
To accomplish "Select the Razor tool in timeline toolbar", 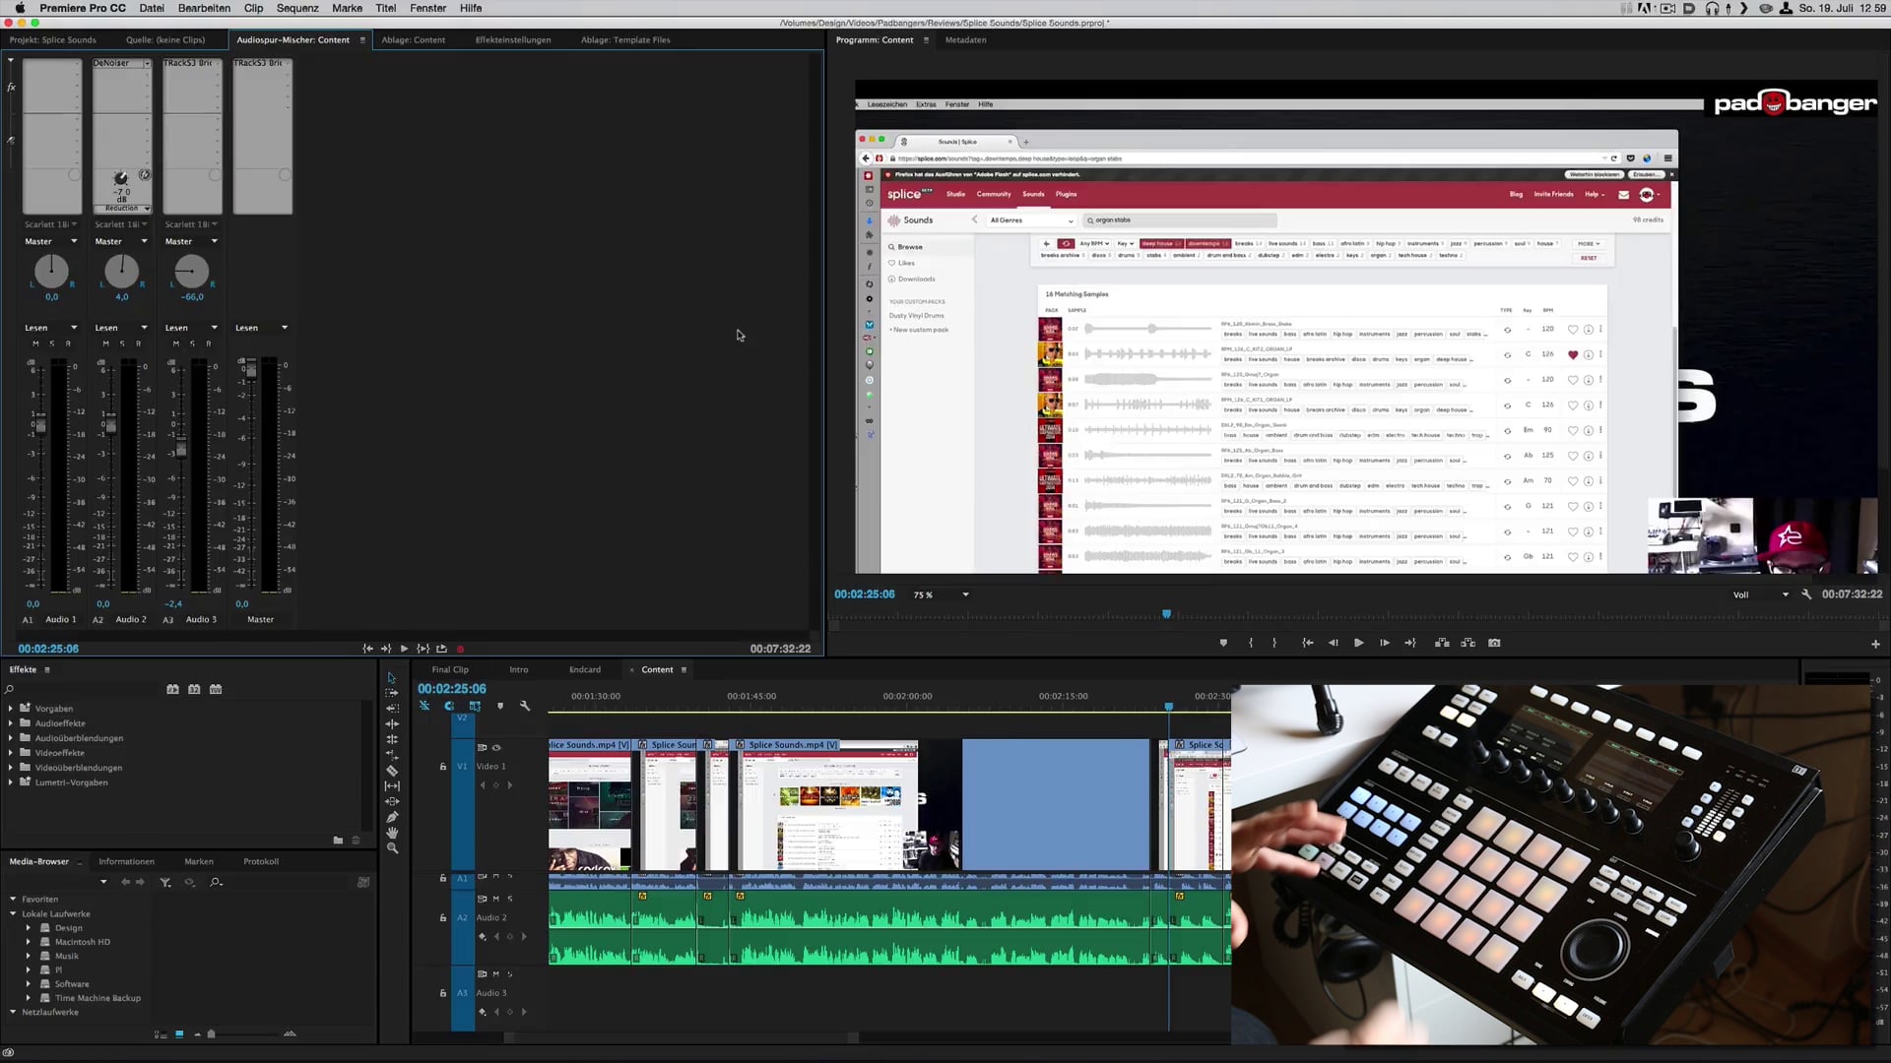I will (391, 771).
